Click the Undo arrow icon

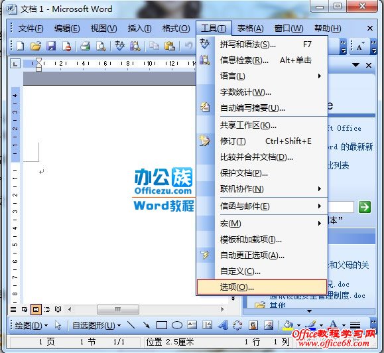[188, 46]
